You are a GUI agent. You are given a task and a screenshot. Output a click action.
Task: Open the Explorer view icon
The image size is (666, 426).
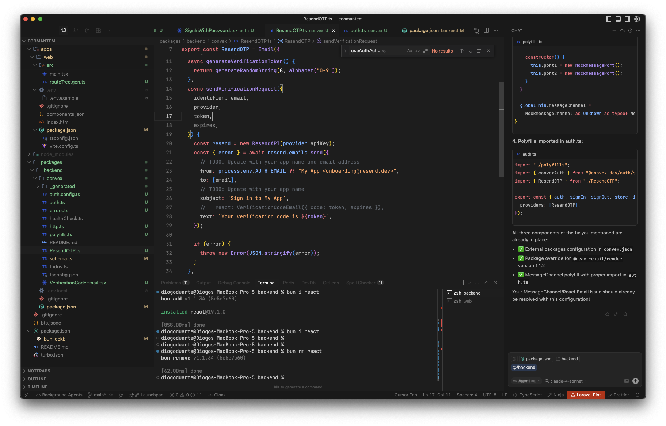point(63,31)
